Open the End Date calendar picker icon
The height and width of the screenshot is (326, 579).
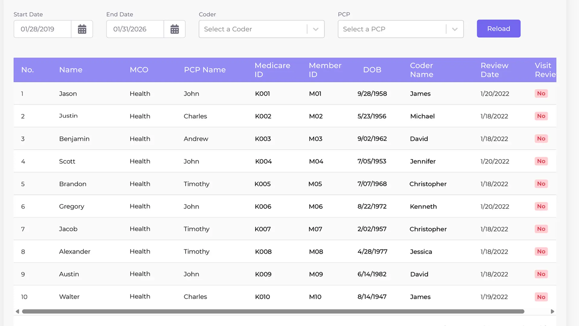(x=175, y=29)
